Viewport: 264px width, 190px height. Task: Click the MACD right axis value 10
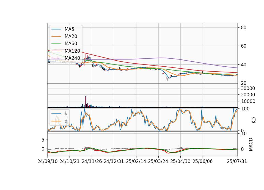(x=244, y=134)
